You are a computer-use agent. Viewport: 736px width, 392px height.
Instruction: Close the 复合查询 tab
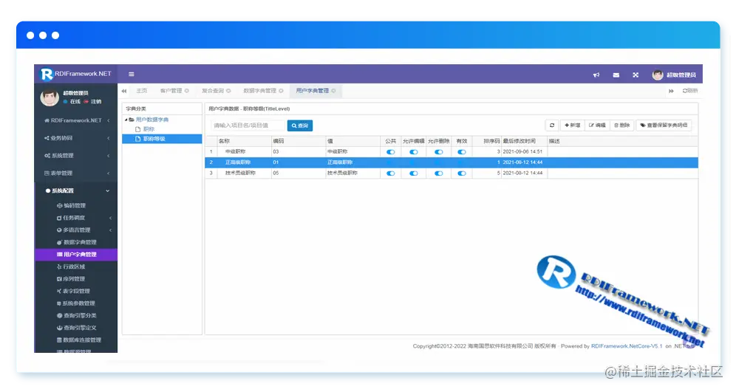[x=228, y=91]
